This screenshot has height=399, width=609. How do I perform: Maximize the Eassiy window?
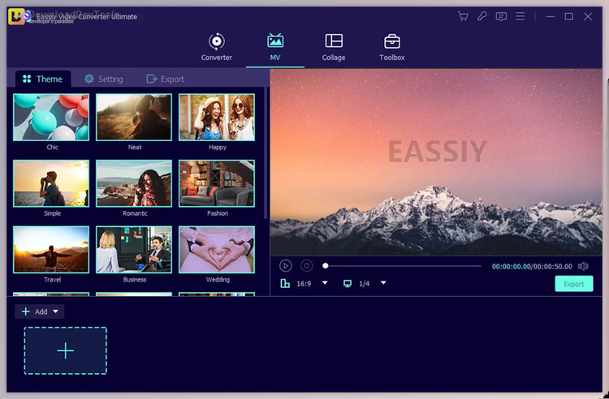click(x=569, y=16)
